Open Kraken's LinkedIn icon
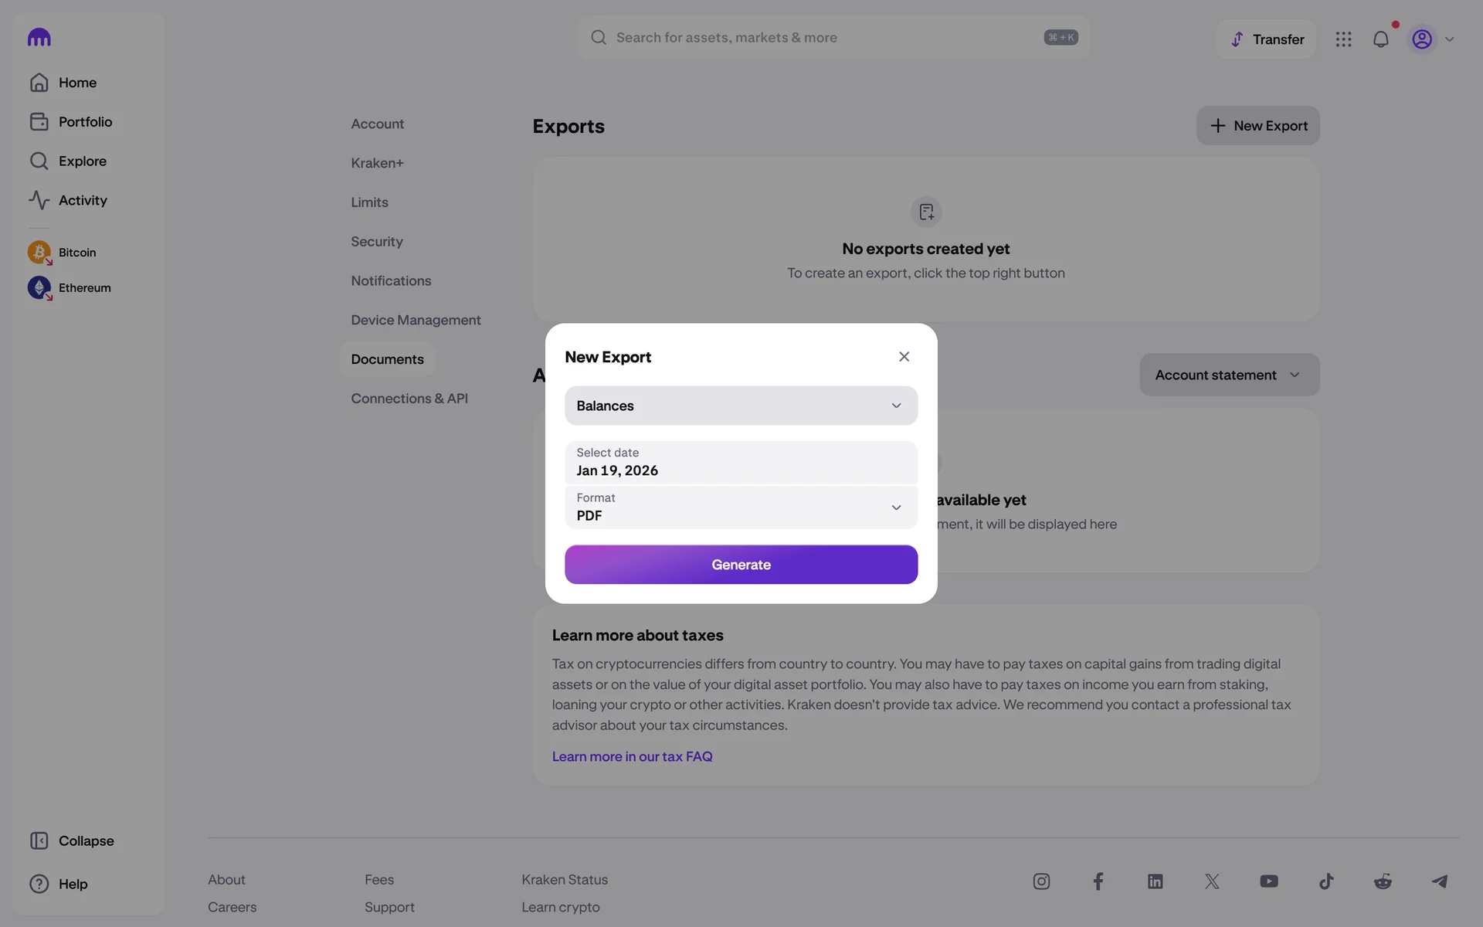 pos(1155,881)
